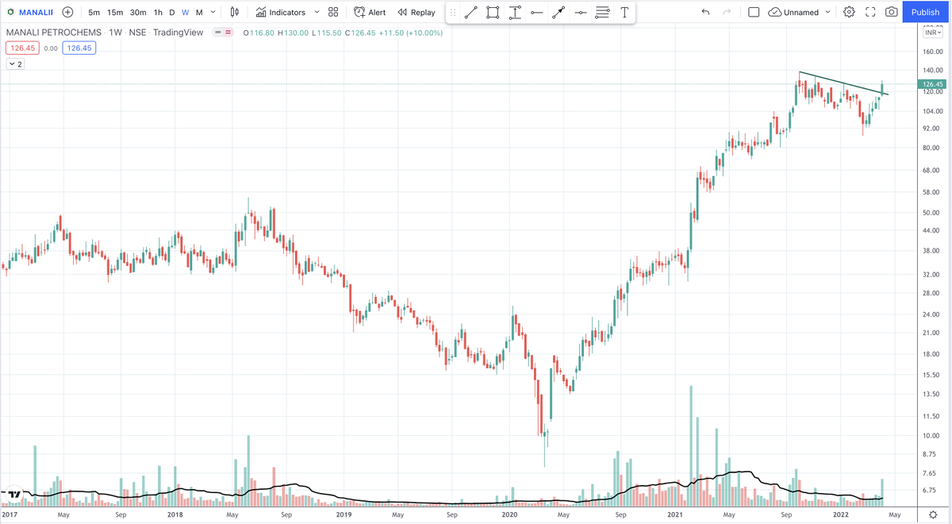Click the red sell price 126.45
The height and width of the screenshot is (524, 952).
pyautogui.click(x=21, y=48)
